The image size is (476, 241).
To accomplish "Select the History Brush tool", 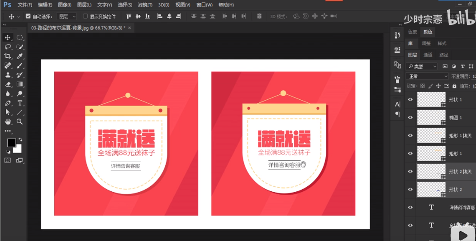I will pos(20,75).
